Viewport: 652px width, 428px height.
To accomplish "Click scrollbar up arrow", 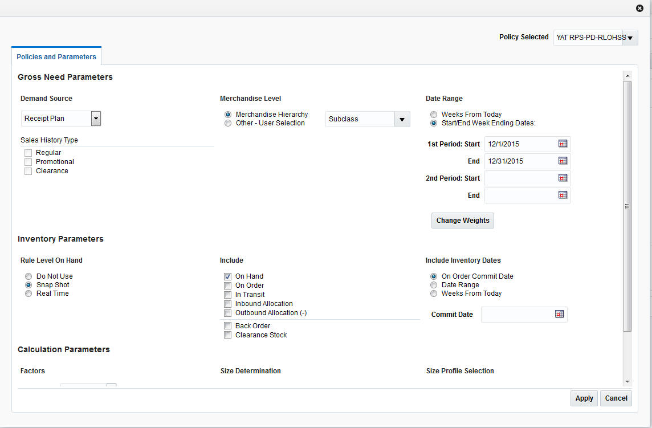I will point(627,76).
